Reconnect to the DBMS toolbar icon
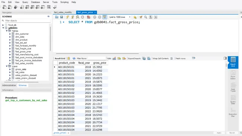The height and width of the screenshot is (136, 242). click(55, 7)
